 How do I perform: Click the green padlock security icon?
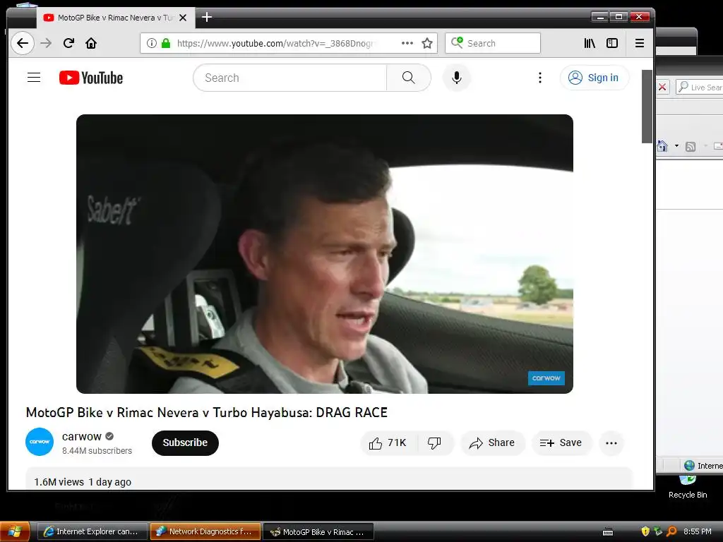pyautogui.click(x=166, y=43)
